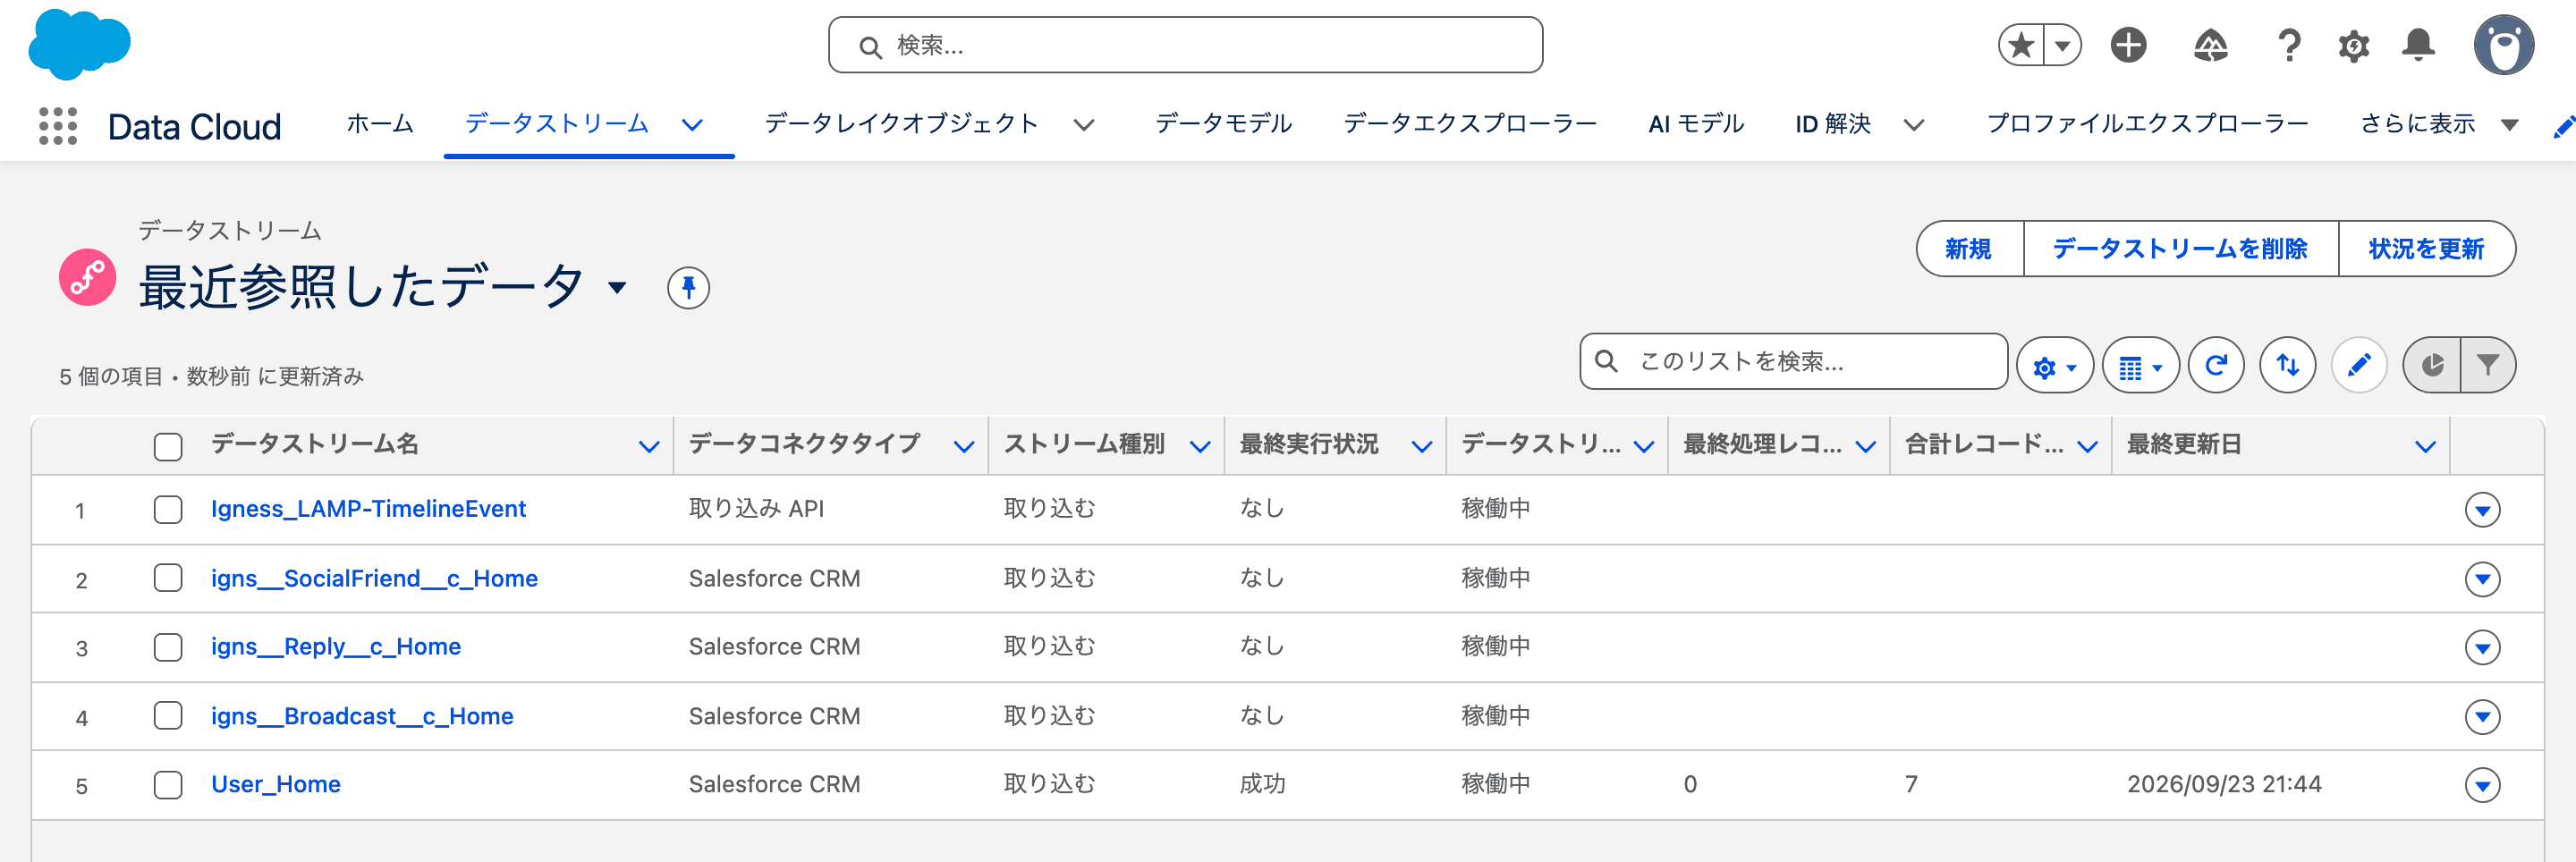The width and height of the screenshot is (2576, 862).
Task: Click the sort arrows icon
Action: coord(2288,366)
